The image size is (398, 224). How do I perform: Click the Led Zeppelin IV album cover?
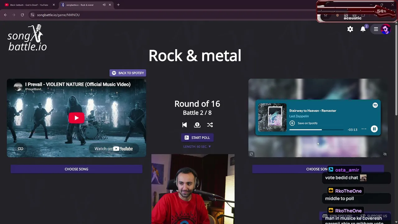pos(272,117)
